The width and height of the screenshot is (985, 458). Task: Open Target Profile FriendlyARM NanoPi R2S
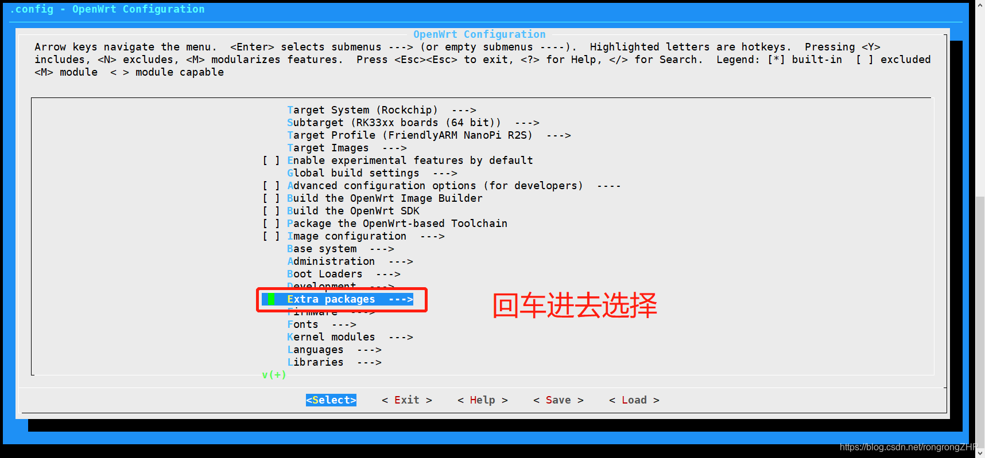[x=429, y=135]
